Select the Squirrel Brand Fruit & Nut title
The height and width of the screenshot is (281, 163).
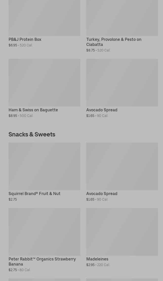[34, 194]
